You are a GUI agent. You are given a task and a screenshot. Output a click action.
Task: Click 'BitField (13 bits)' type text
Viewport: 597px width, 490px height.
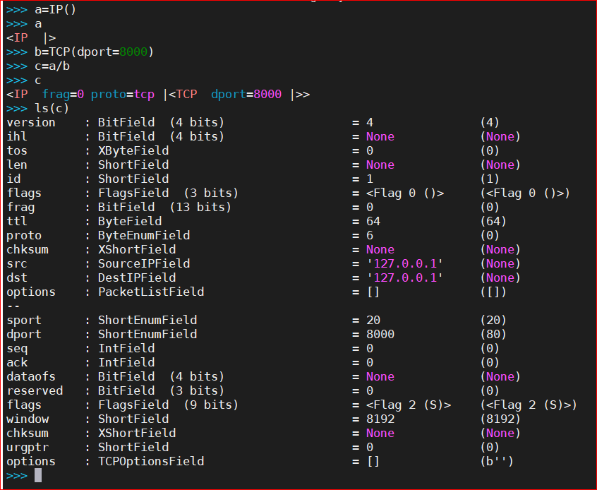click(164, 208)
